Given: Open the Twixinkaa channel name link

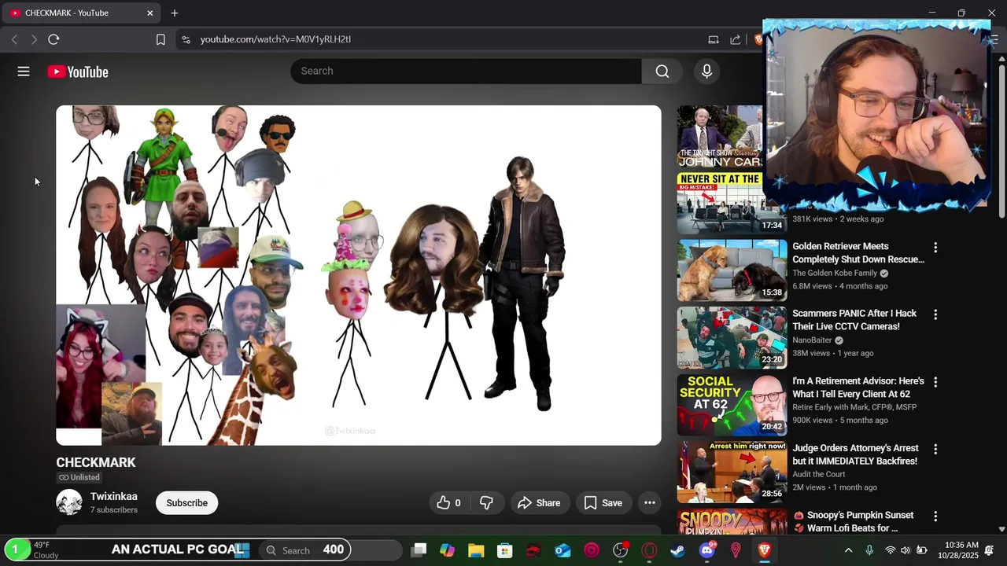Looking at the screenshot, I should [x=114, y=496].
